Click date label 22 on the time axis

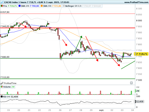click(39, 110)
